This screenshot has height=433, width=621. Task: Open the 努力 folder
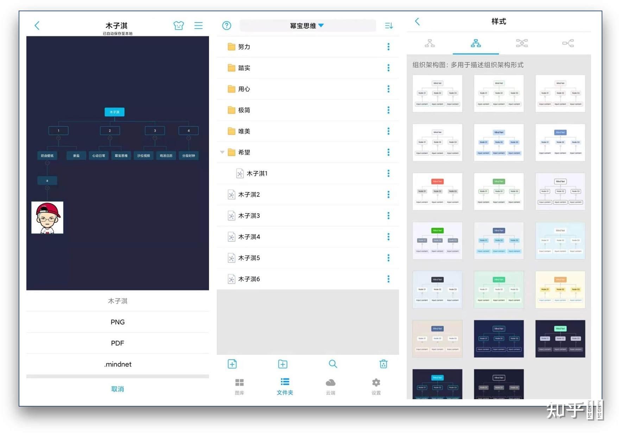coord(308,46)
